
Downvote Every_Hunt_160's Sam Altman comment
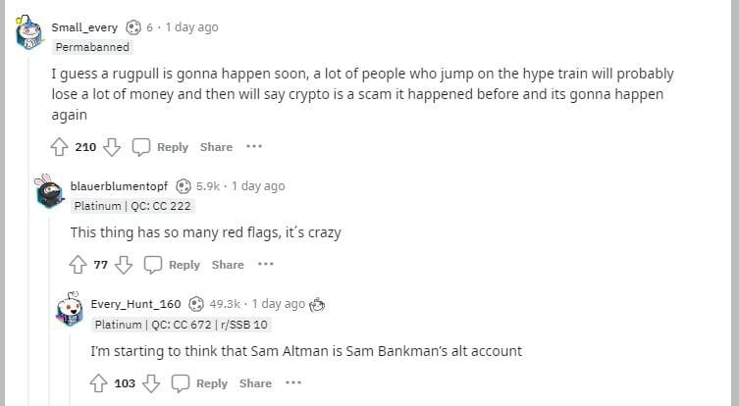tap(151, 383)
